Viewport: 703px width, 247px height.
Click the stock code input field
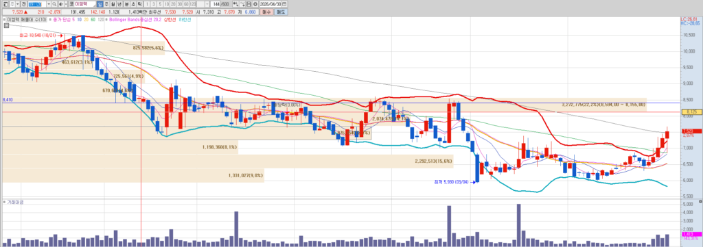pos(37,4)
